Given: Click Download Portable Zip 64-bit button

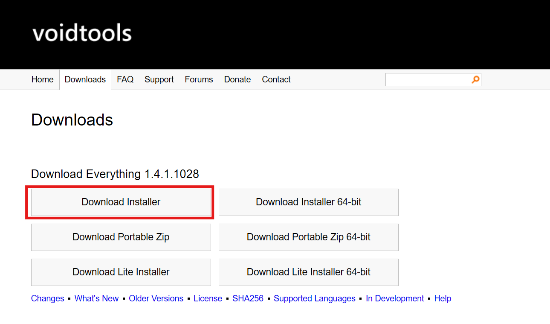Looking at the screenshot, I should [x=309, y=237].
